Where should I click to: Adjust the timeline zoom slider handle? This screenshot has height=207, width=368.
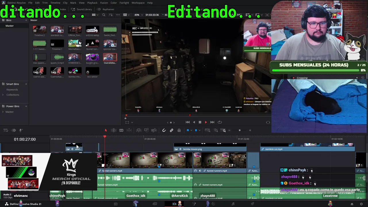click(239, 131)
